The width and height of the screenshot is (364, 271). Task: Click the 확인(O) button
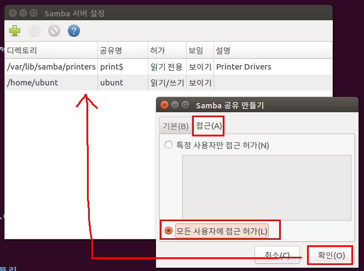[x=331, y=255]
